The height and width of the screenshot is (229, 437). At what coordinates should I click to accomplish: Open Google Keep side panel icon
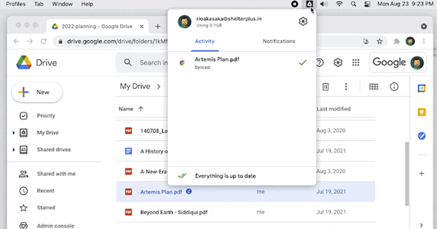point(421,112)
